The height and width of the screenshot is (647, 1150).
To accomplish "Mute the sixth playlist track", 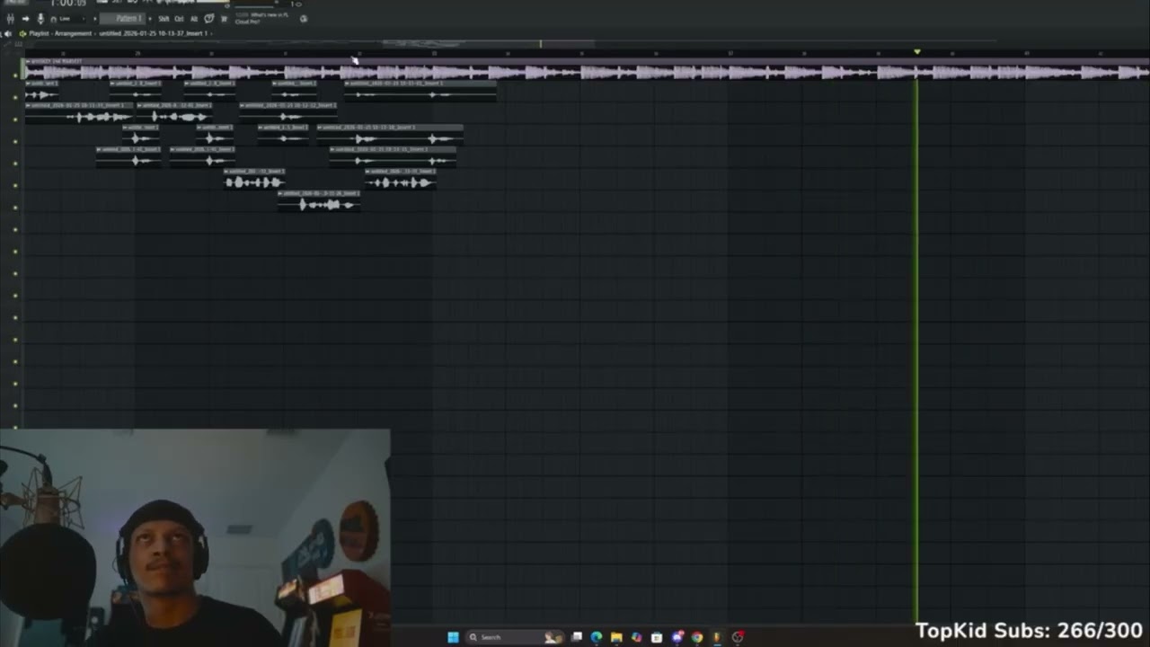I will click(15, 185).
